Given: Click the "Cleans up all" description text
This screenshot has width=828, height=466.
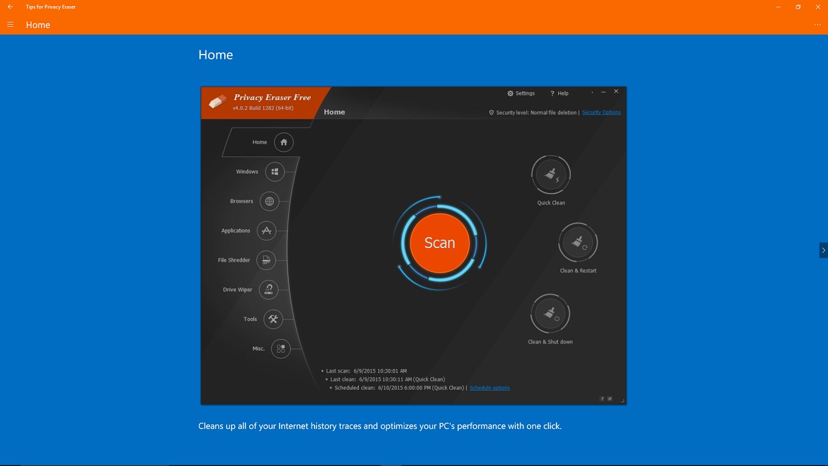Looking at the screenshot, I should coord(380,426).
